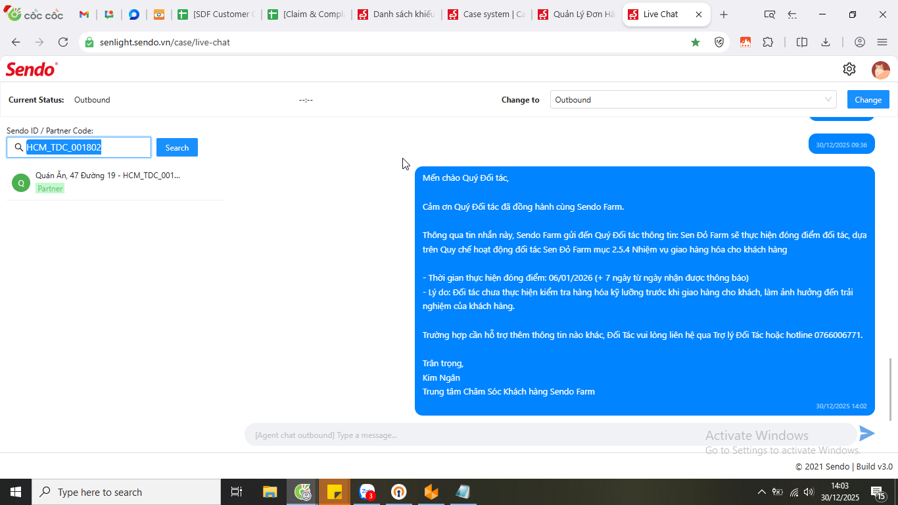Click the address bar URL senlight.sendo.vn
898x505 pixels.
pyautogui.click(x=165, y=42)
